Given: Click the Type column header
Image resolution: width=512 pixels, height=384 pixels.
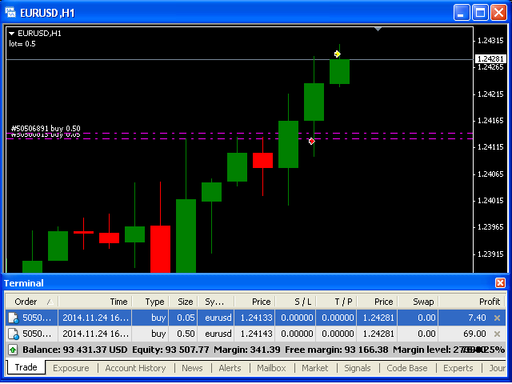Looking at the screenshot, I should point(154,302).
